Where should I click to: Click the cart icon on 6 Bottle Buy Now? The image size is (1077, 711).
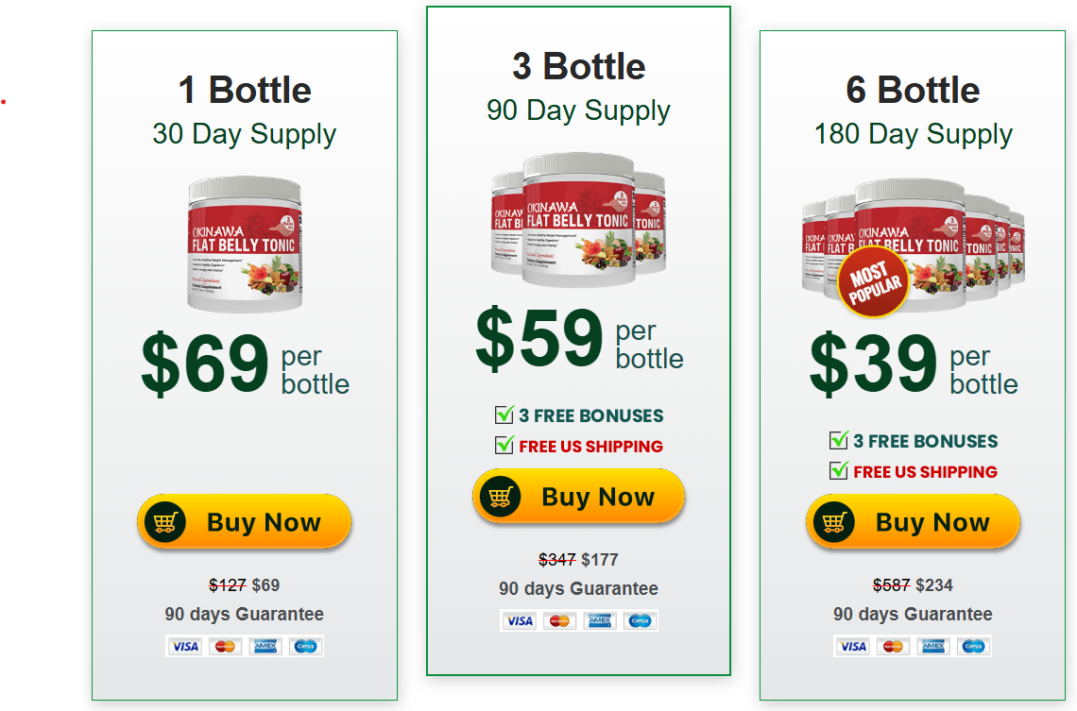[x=834, y=522]
